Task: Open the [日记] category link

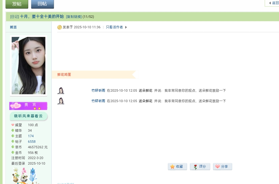Action: pyautogui.click(x=14, y=17)
